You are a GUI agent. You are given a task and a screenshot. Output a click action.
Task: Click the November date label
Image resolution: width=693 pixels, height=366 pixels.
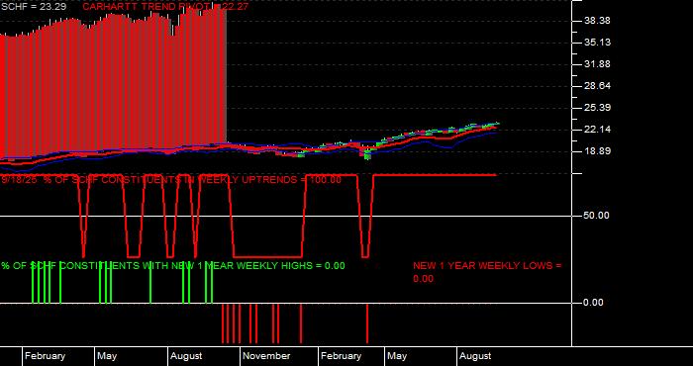click(x=266, y=356)
